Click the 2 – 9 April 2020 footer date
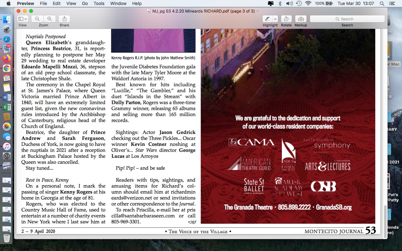 [38, 231]
